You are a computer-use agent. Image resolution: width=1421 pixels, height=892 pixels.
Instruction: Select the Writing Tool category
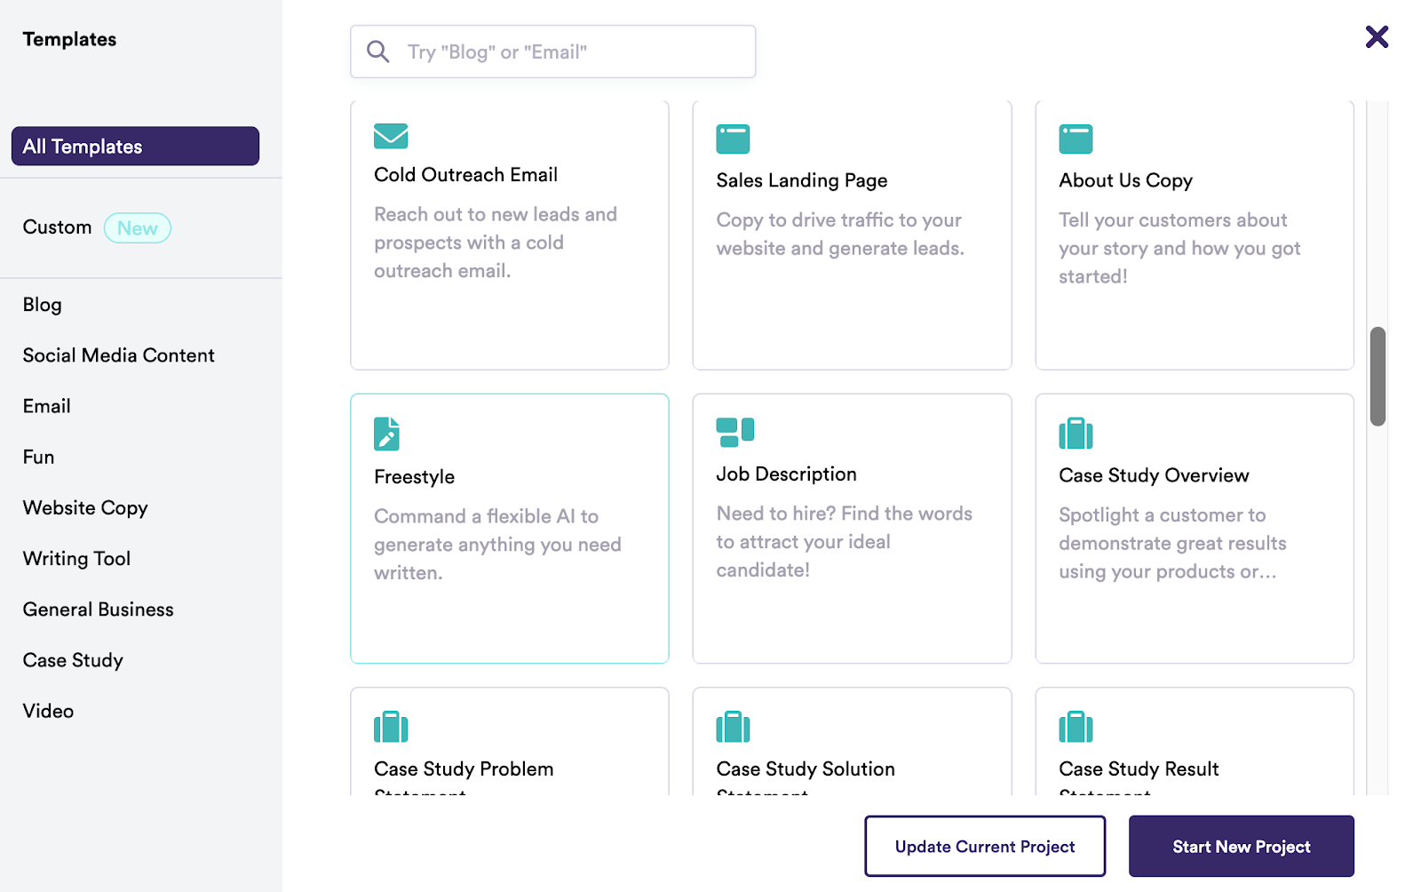pyautogui.click(x=77, y=559)
